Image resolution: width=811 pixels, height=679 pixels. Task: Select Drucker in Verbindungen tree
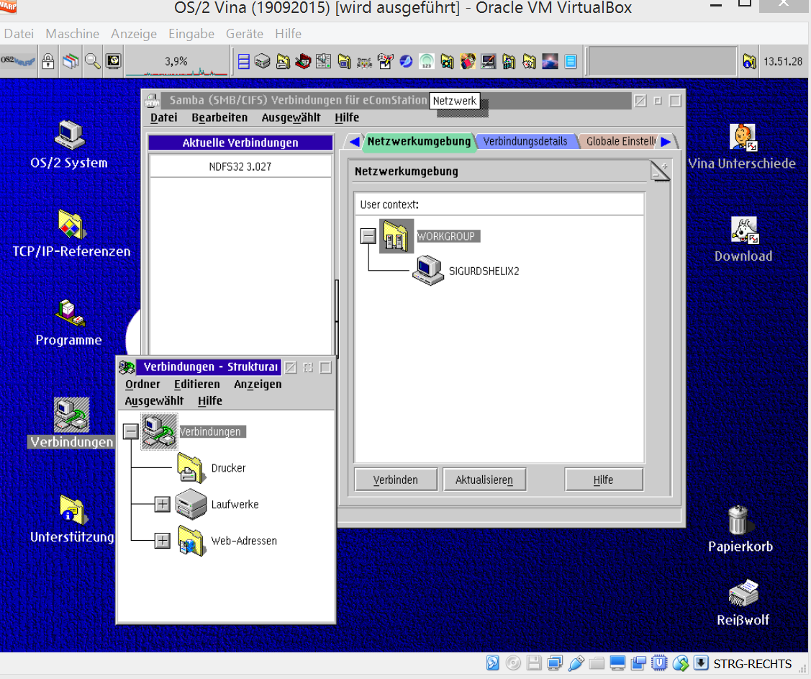(x=228, y=468)
